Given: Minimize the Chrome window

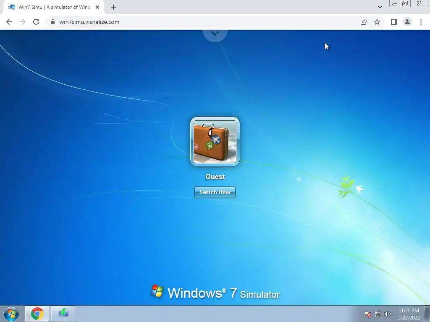Looking at the screenshot, I should tap(395, 4).
